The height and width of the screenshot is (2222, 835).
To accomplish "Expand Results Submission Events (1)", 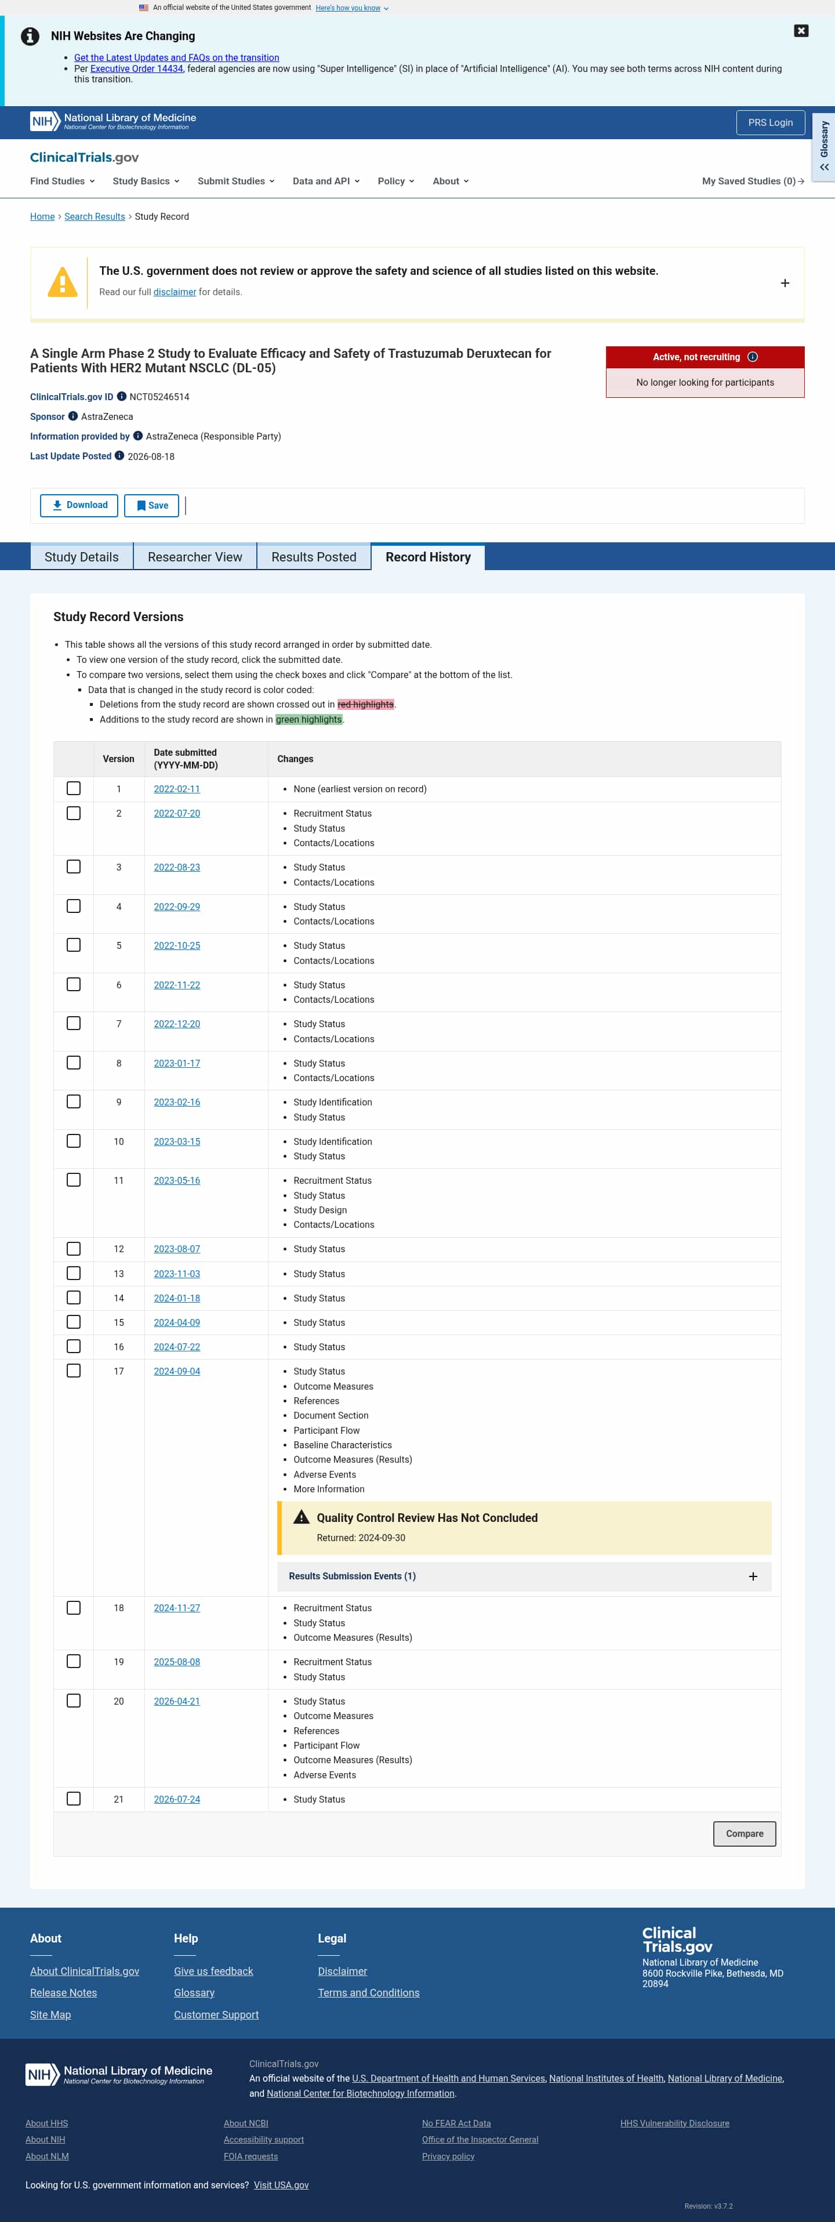I will (x=524, y=1576).
